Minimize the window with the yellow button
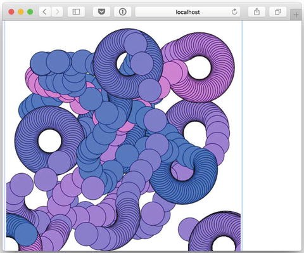Viewport: 304px width, 253px height. [21, 12]
